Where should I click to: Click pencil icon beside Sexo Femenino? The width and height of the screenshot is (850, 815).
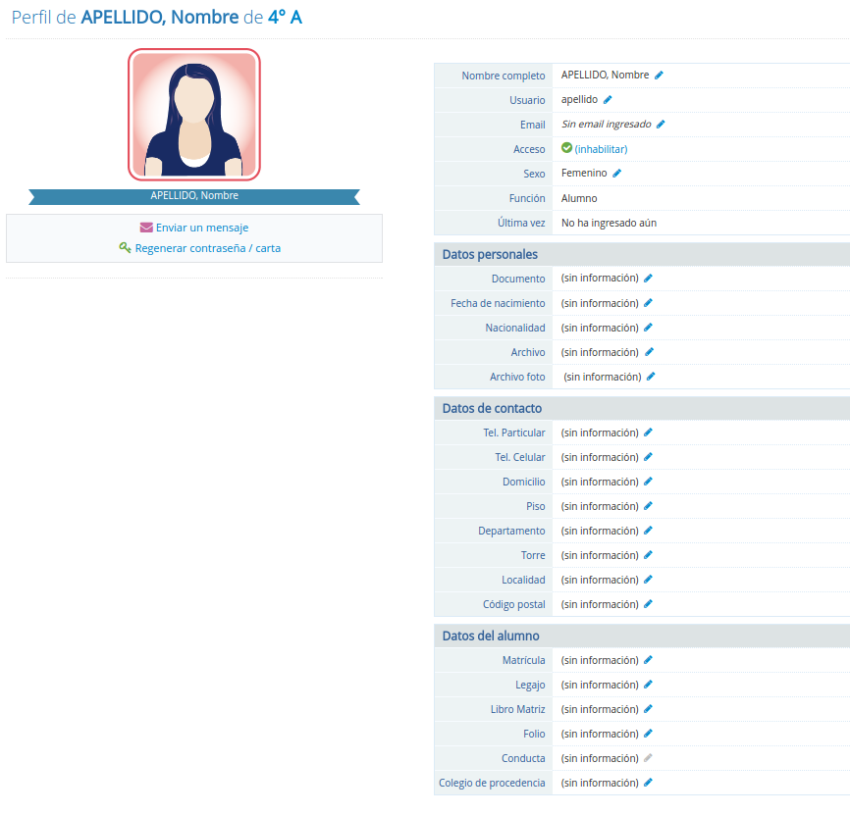[x=617, y=174]
